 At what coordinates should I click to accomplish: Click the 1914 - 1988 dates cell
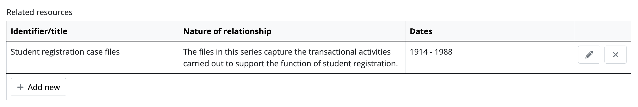point(490,57)
